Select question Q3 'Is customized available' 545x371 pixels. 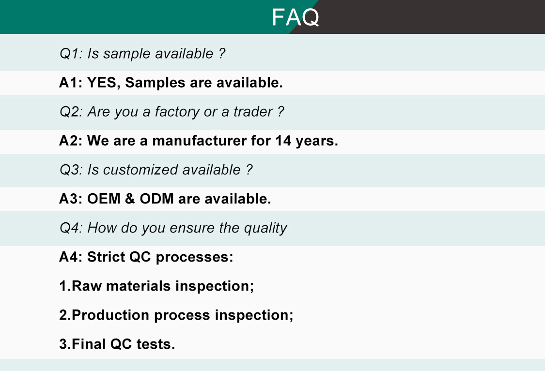(156, 170)
